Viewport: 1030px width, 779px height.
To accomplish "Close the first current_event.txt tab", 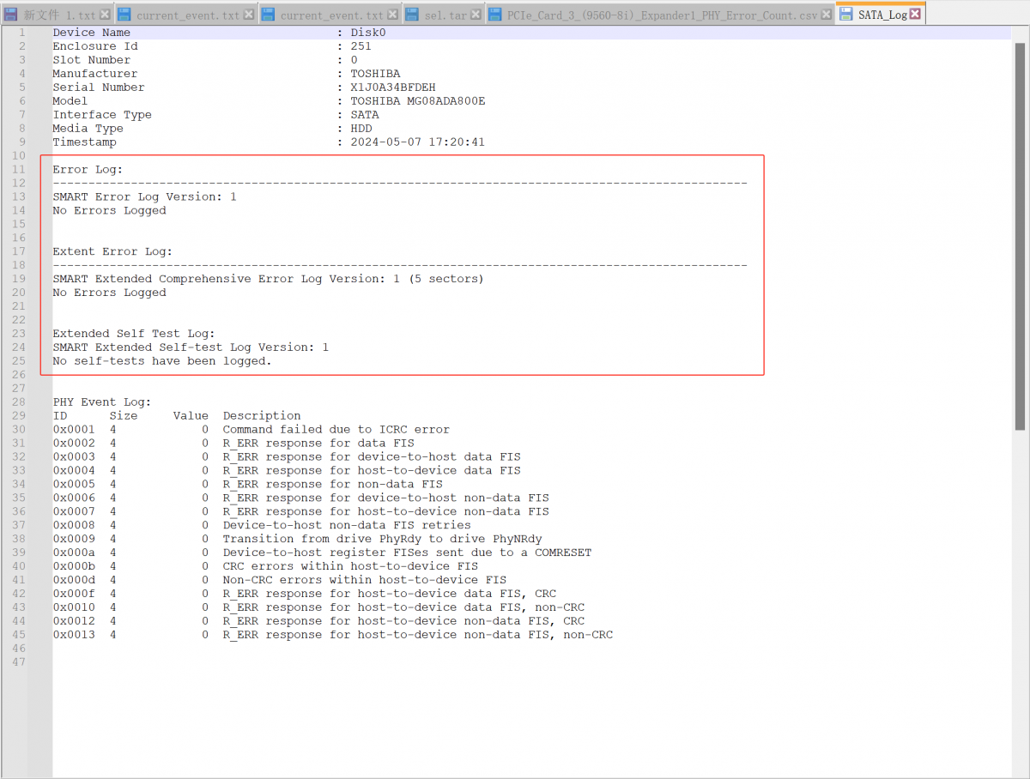I will (x=249, y=15).
